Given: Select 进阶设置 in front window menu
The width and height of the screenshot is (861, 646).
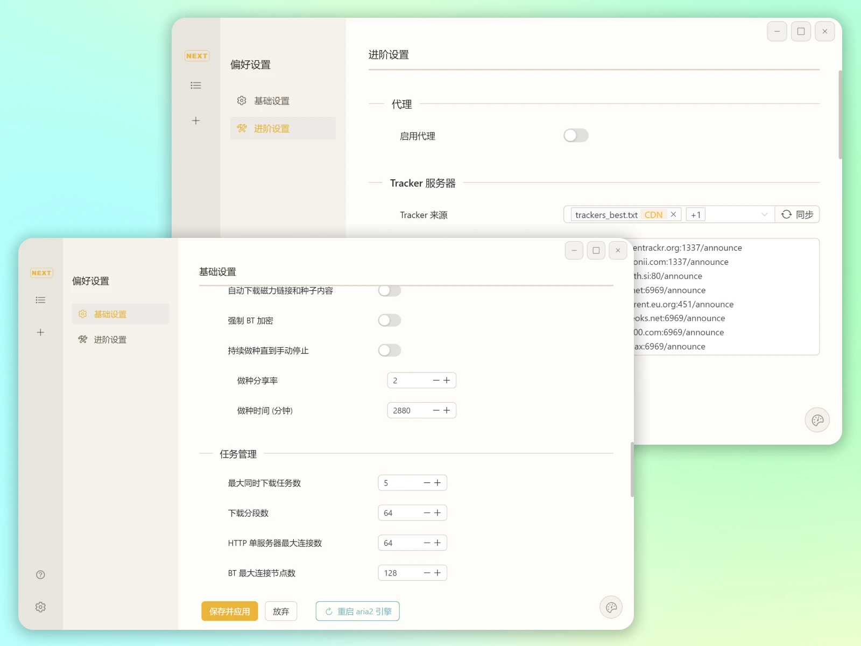Looking at the screenshot, I should tap(110, 340).
